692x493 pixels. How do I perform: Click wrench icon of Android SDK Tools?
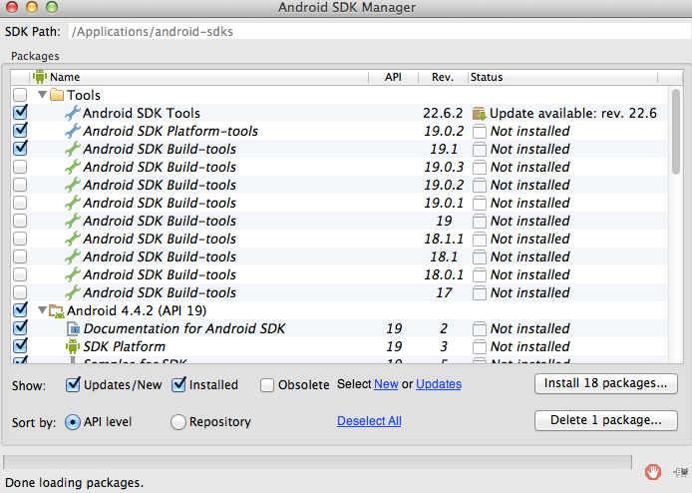73,113
